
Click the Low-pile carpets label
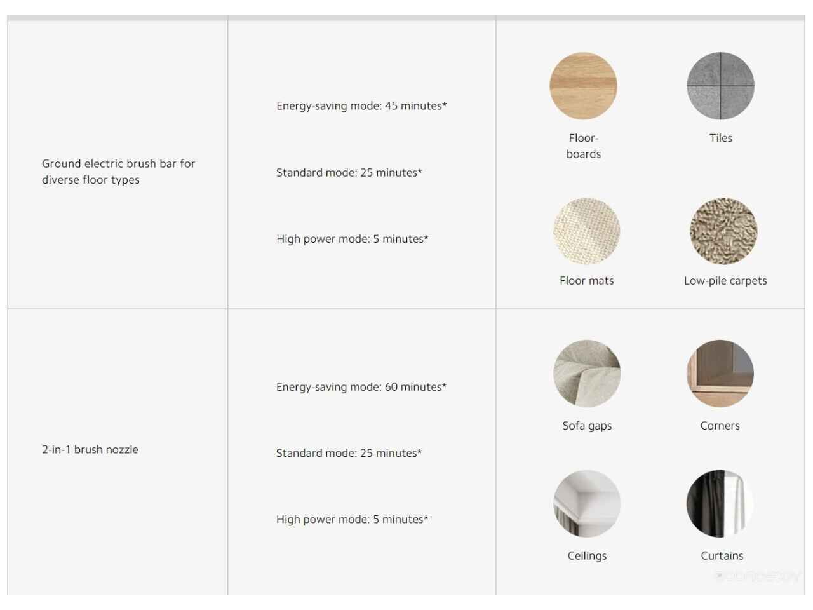[725, 281]
